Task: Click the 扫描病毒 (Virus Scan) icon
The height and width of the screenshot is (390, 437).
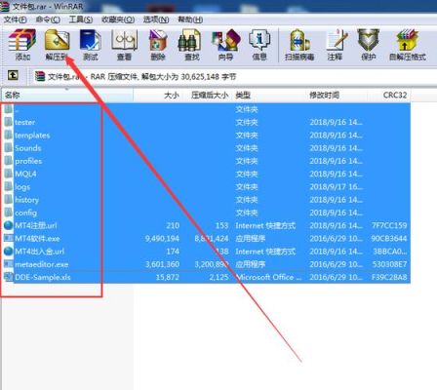Action: (299, 40)
